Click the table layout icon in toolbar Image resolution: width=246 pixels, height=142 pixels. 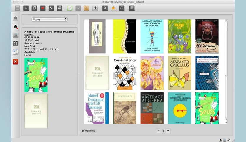pyautogui.click(x=132, y=8)
